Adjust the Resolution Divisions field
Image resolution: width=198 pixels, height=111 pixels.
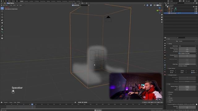click(x=187, y=48)
